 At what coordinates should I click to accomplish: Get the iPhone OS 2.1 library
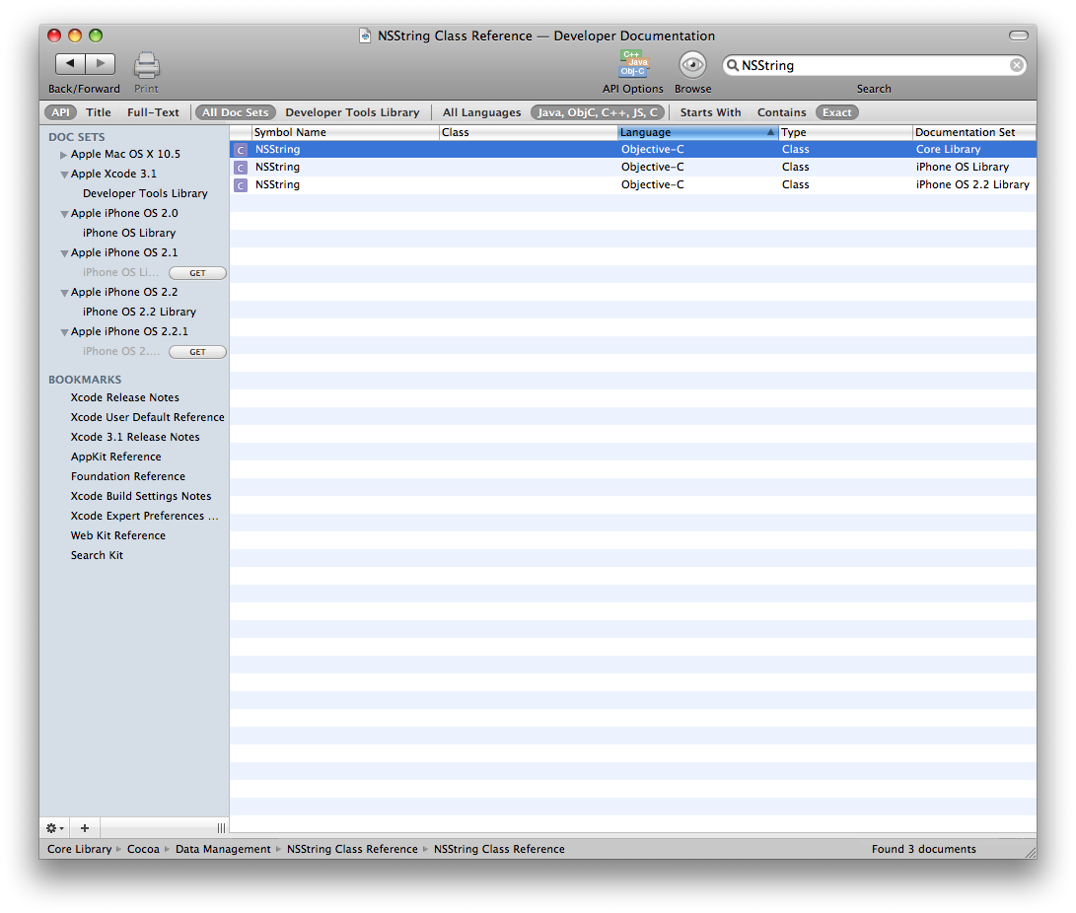coord(197,273)
